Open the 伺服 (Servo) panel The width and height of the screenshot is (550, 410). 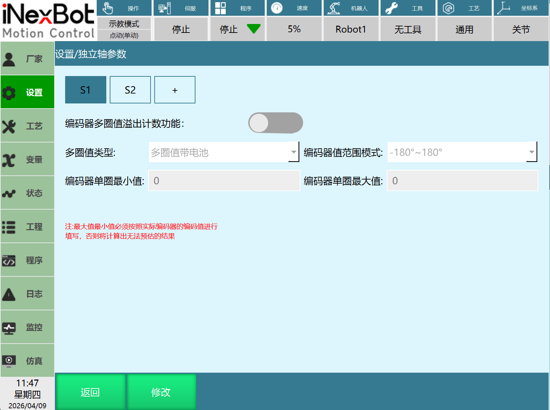(x=181, y=8)
